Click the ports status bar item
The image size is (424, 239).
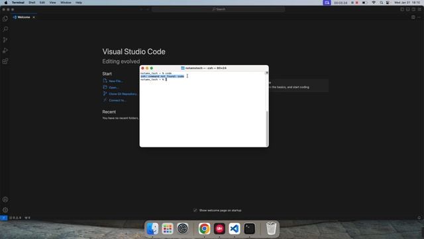[27, 218]
